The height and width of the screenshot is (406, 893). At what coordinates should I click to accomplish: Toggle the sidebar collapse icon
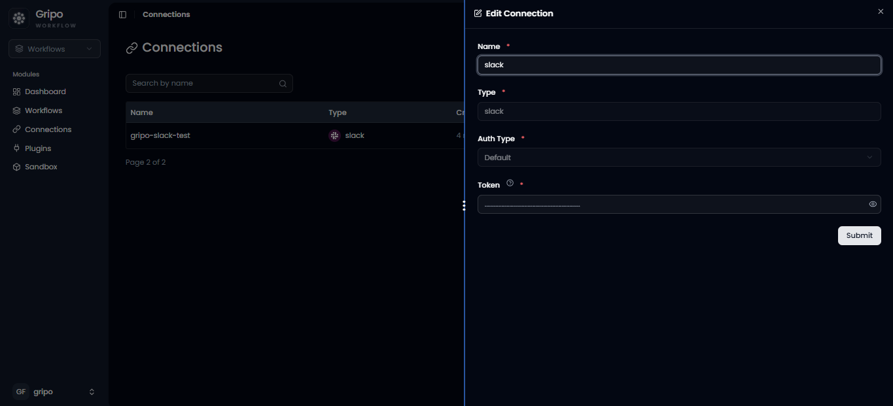[x=122, y=14]
